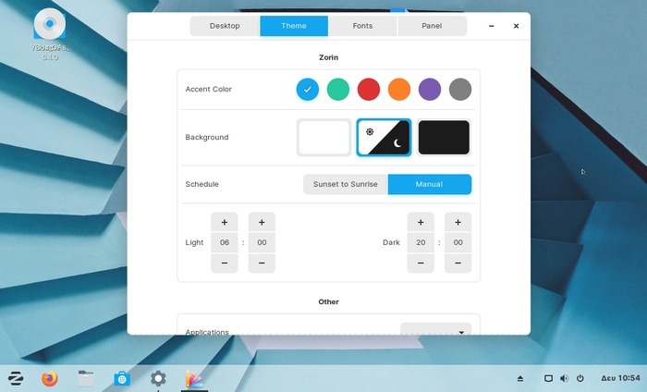
Task: Choose the blue accent color
Action: [308, 89]
